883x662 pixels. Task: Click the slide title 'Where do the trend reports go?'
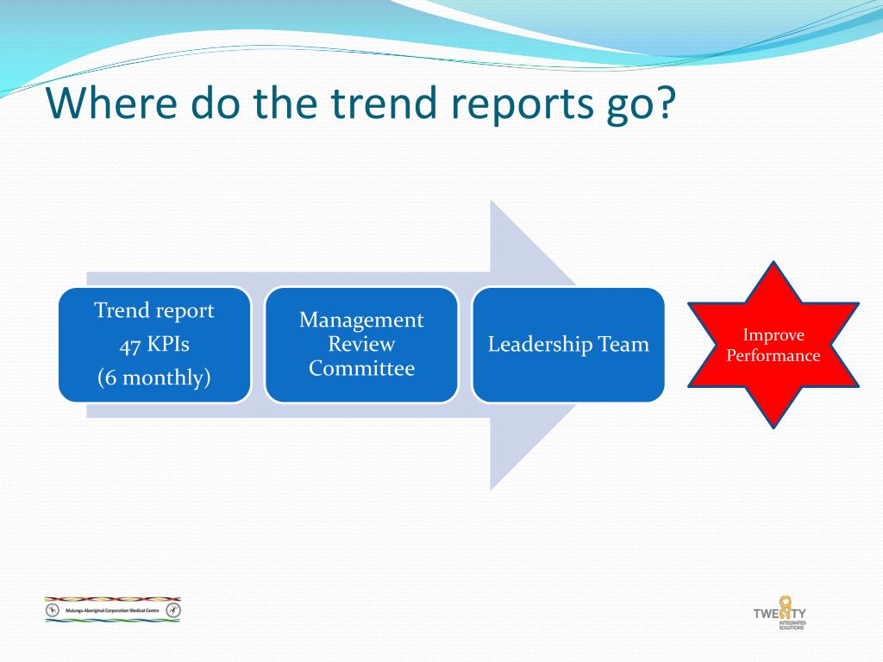[x=360, y=104]
